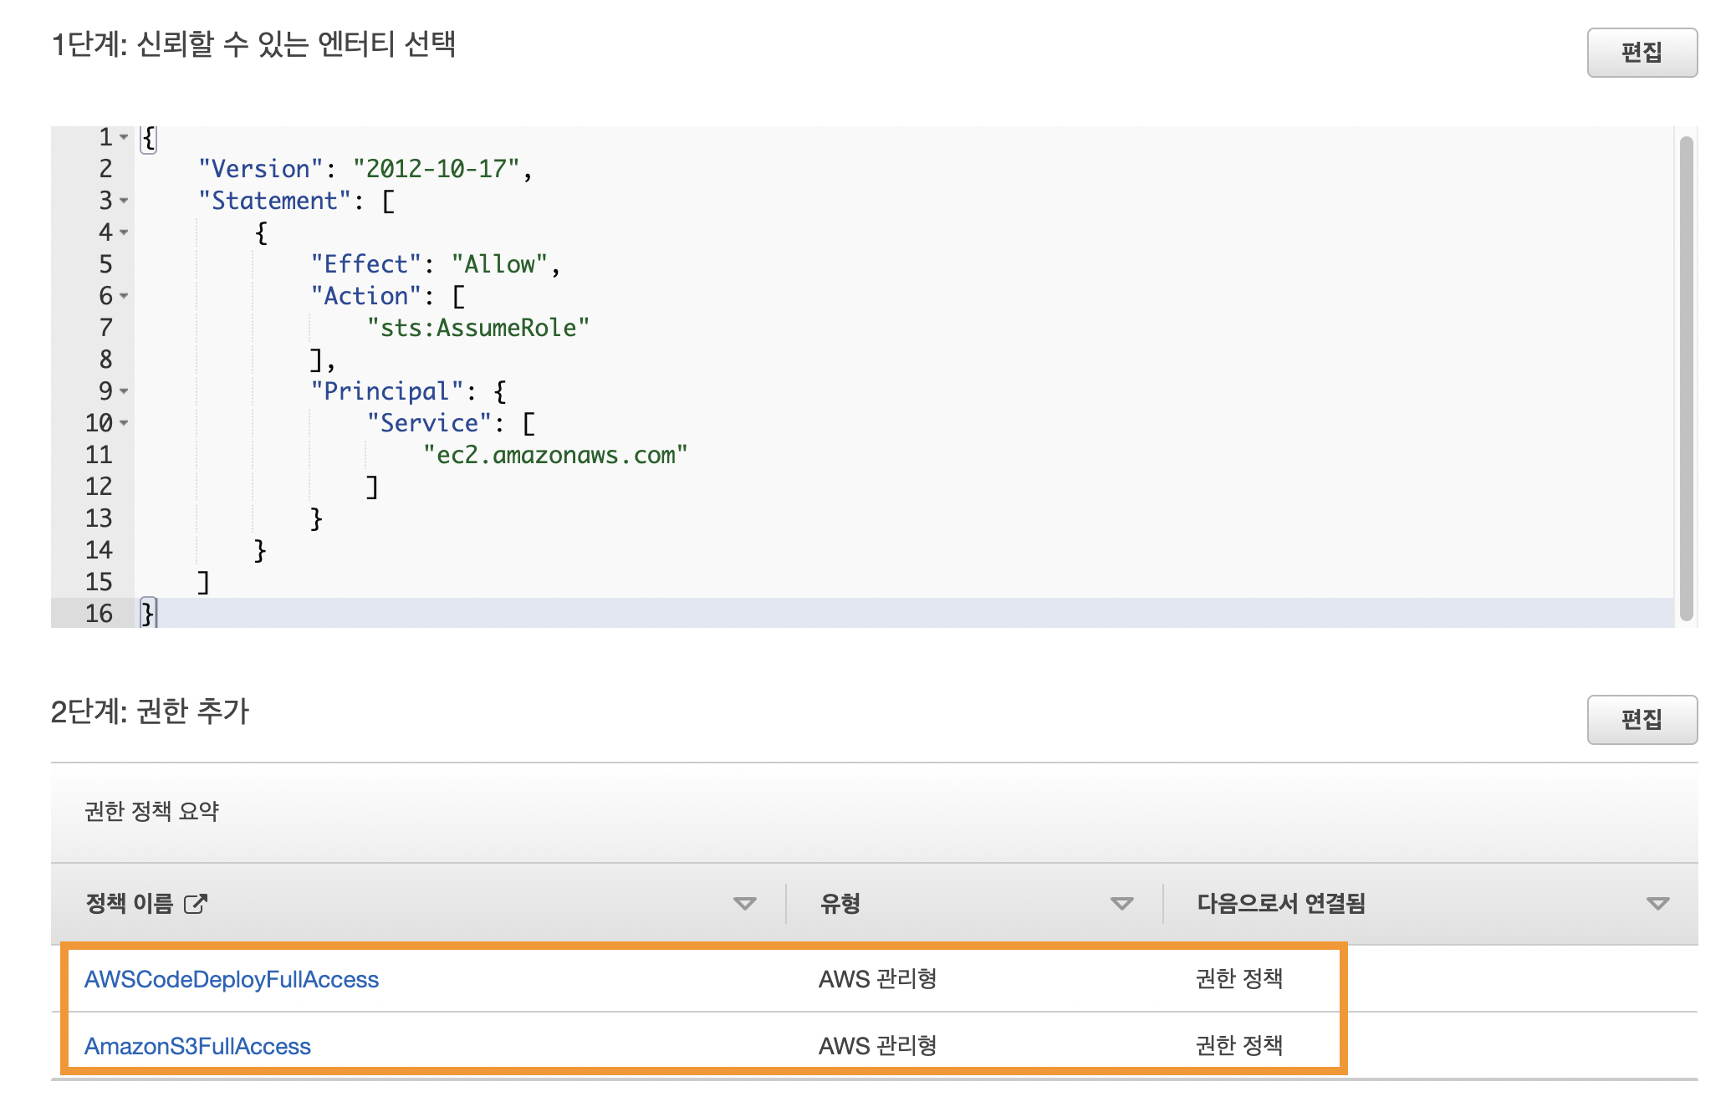Collapse the Action fold arrow on line 6
The image size is (1731, 1107).
pos(124,296)
